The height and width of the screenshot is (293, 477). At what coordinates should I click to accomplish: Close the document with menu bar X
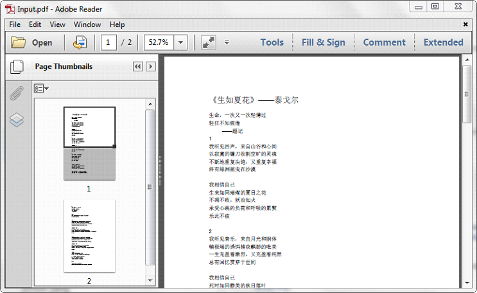pos(465,24)
